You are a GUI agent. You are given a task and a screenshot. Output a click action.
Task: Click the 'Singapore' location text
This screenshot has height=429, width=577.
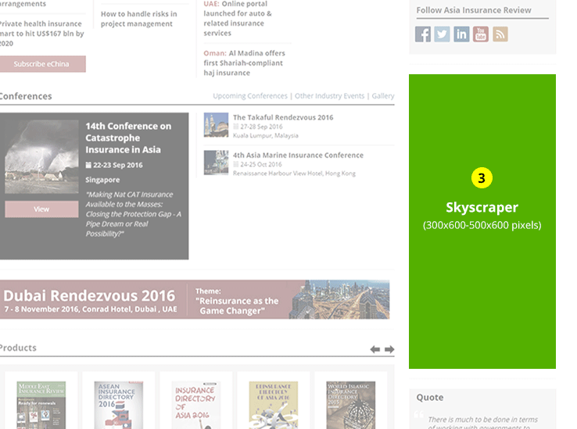tap(102, 180)
